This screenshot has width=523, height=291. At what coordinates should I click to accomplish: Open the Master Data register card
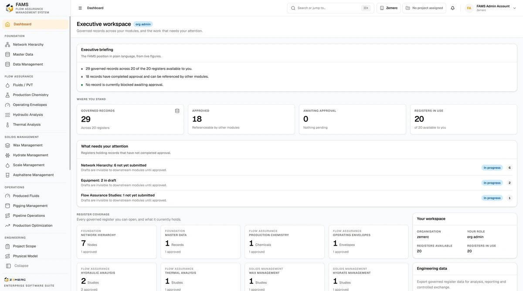200,242
